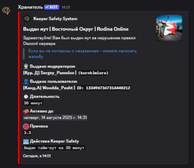Click the Хранитель bot avatar icon
The width and height of the screenshot is (194, 168).
(x=6, y=11)
